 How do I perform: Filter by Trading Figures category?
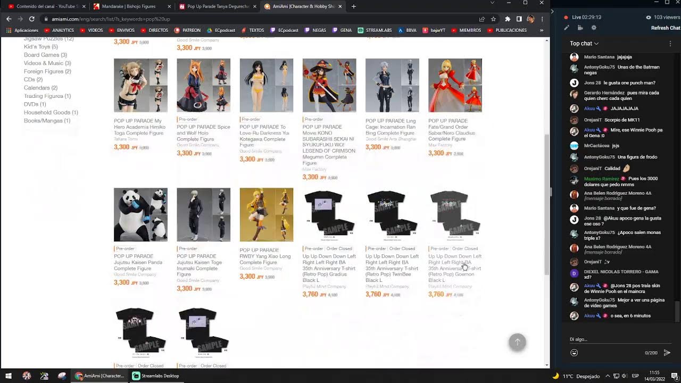[47, 96]
